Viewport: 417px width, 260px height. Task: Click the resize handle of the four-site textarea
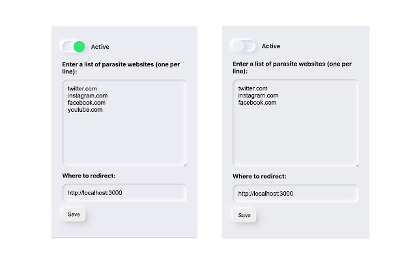(185, 164)
